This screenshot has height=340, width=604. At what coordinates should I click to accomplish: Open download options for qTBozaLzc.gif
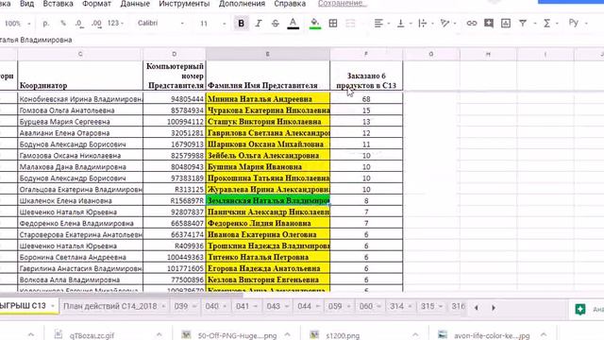pos(159,335)
